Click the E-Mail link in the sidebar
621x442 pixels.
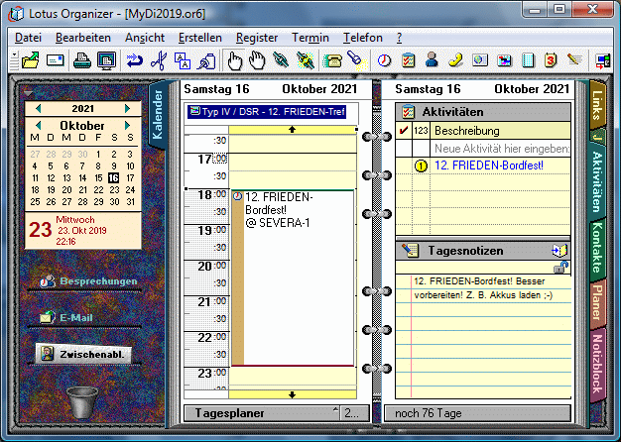coord(65,317)
